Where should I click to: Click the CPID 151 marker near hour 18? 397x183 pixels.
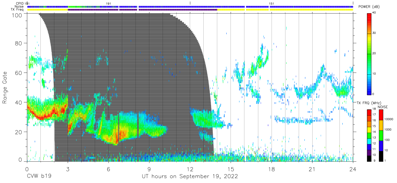272,4
